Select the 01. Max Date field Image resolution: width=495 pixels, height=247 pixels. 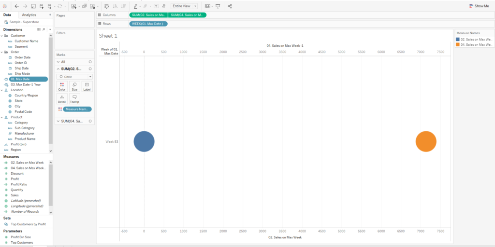(29, 79)
